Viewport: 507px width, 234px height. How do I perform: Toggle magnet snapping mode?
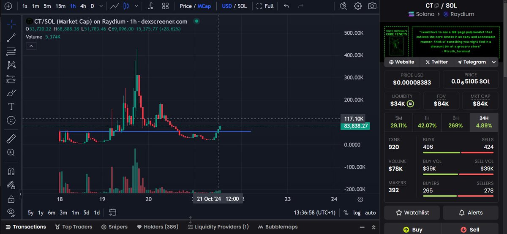click(x=11, y=171)
